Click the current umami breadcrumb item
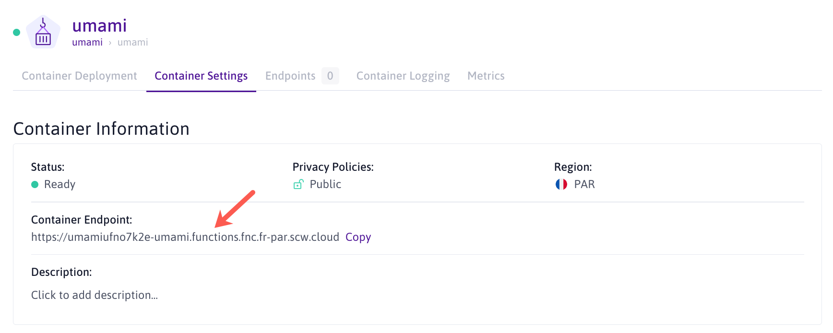 [x=133, y=43]
